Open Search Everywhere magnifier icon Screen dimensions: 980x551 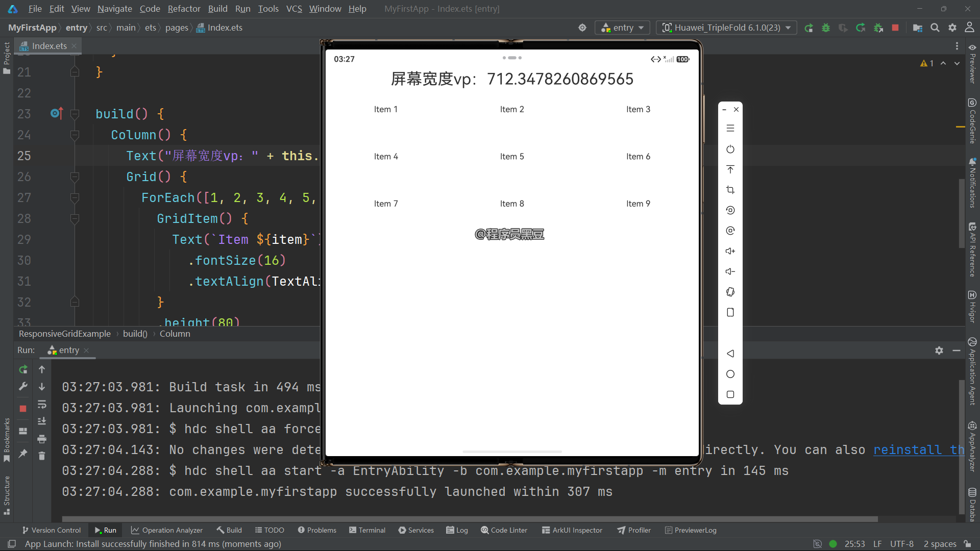click(x=935, y=28)
